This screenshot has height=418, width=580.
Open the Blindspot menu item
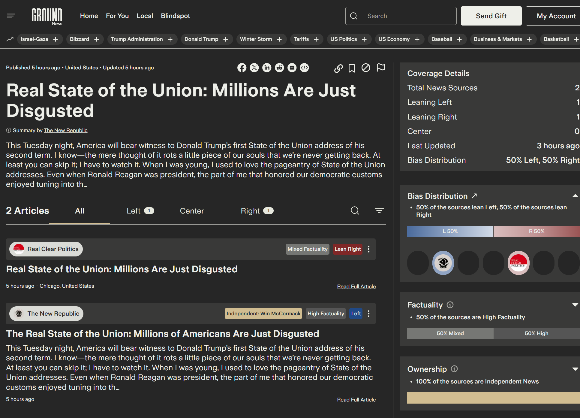[175, 16]
